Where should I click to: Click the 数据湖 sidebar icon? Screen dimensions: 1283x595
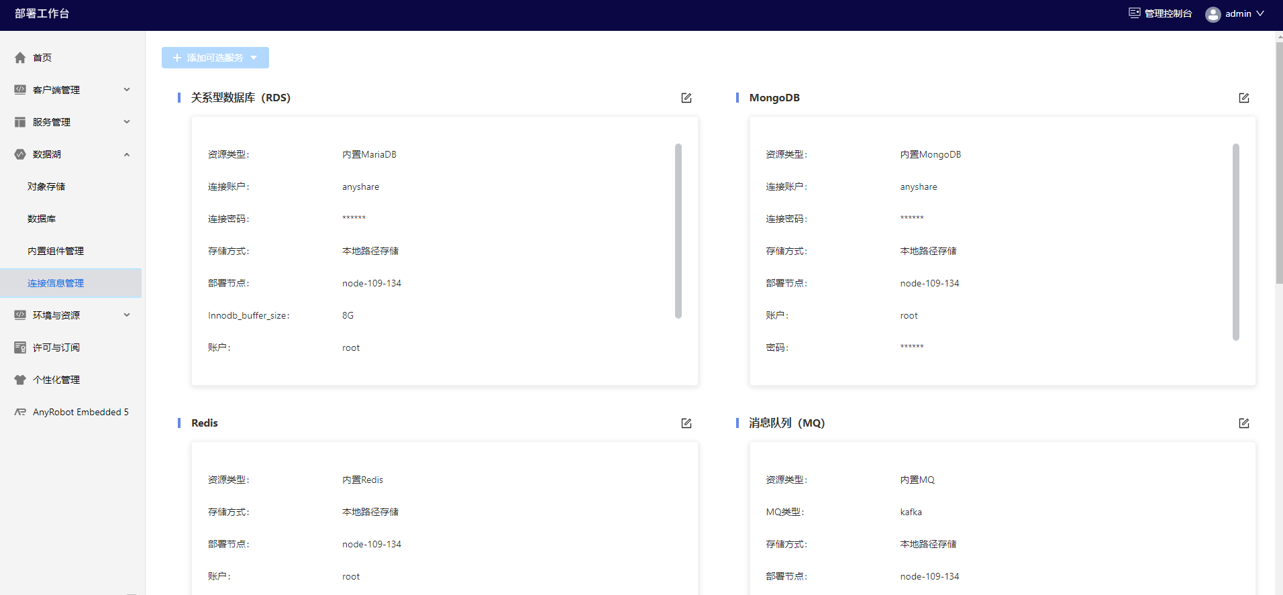point(20,154)
